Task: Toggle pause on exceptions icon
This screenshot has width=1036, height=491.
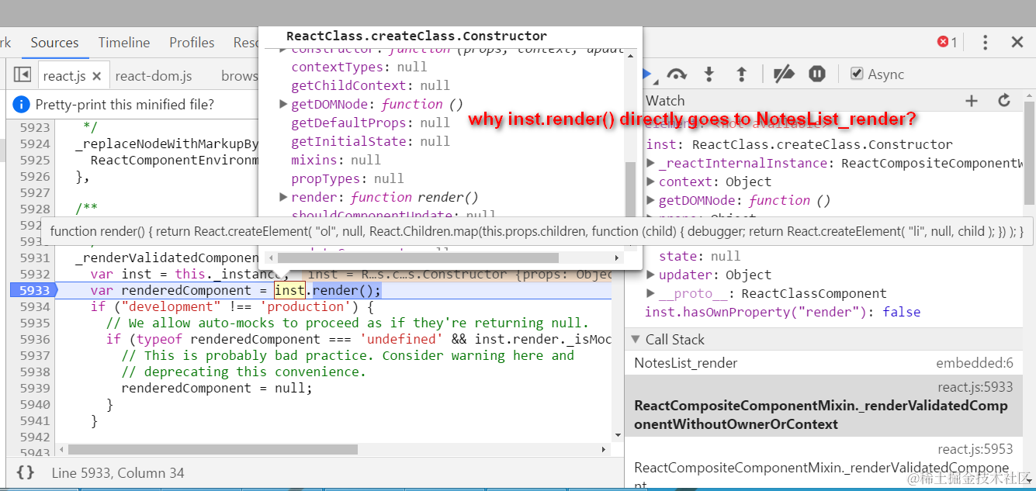Action: (x=817, y=74)
